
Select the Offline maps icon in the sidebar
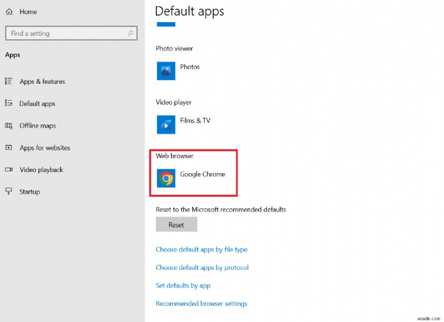click(x=10, y=125)
